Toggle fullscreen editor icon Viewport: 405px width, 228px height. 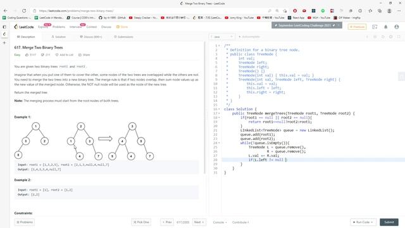click(399, 37)
